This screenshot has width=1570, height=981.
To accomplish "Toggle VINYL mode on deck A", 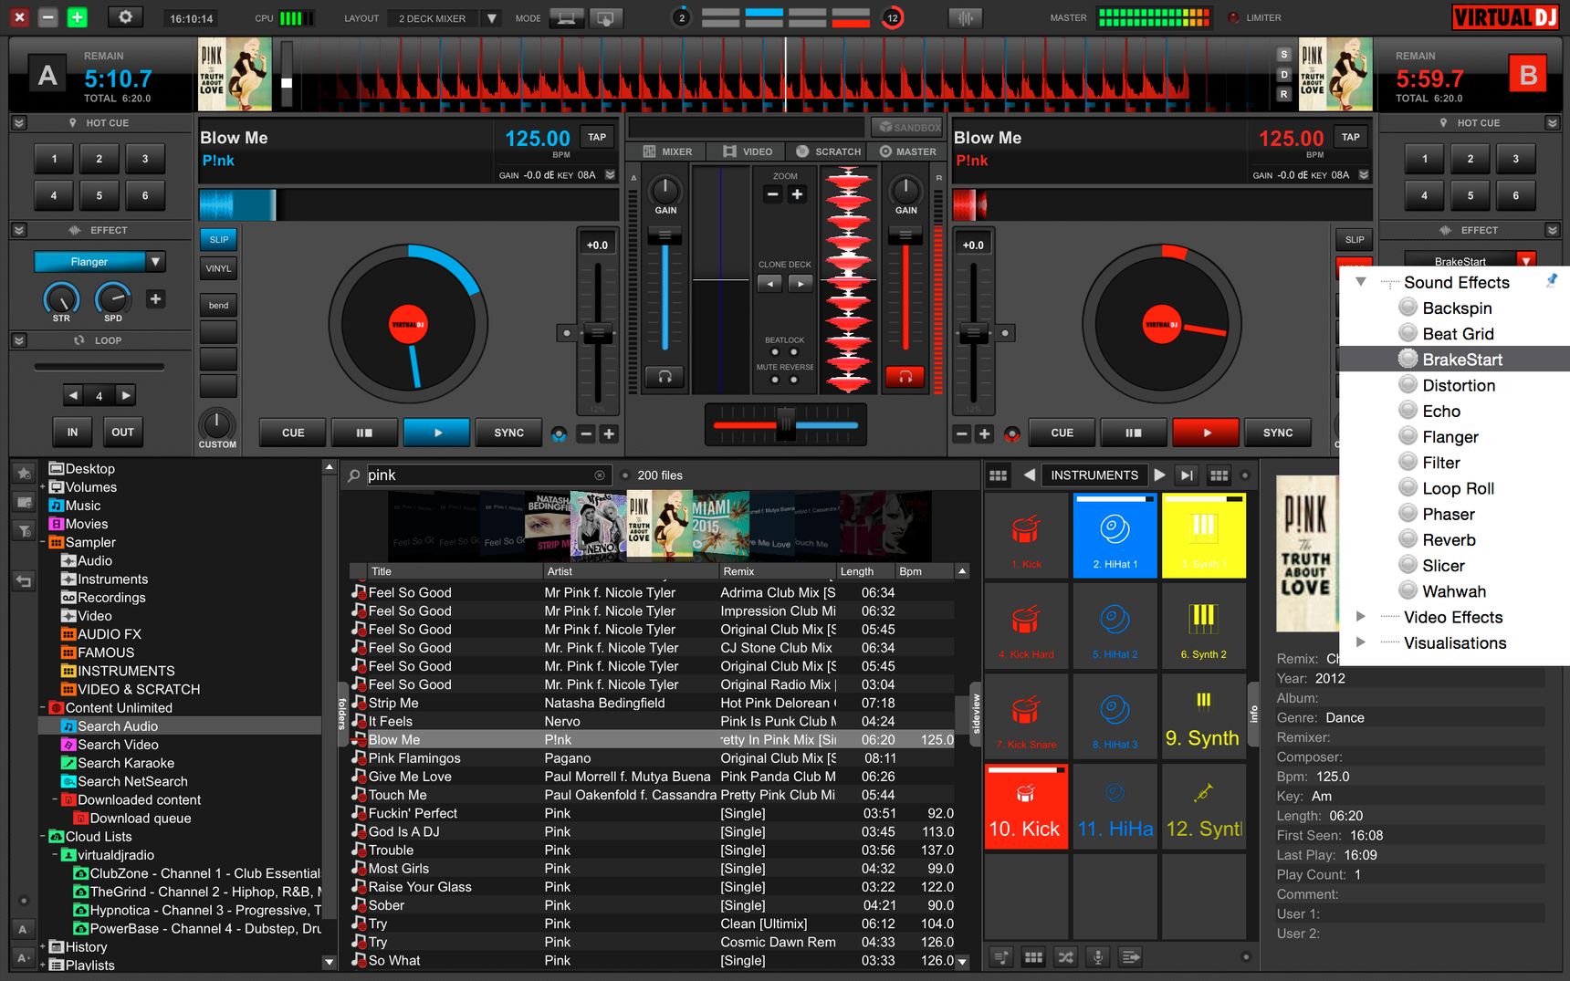I will point(219,269).
